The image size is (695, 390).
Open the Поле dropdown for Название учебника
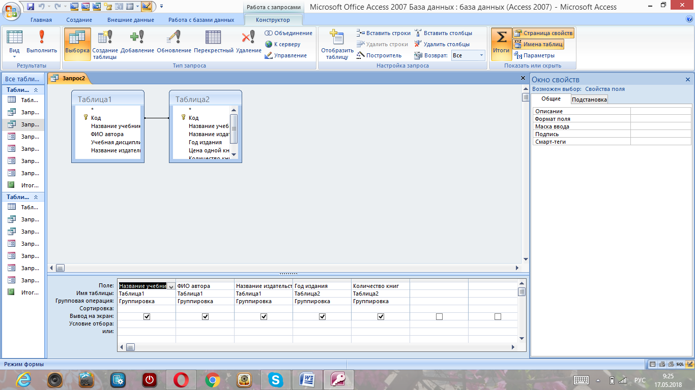point(171,286)
